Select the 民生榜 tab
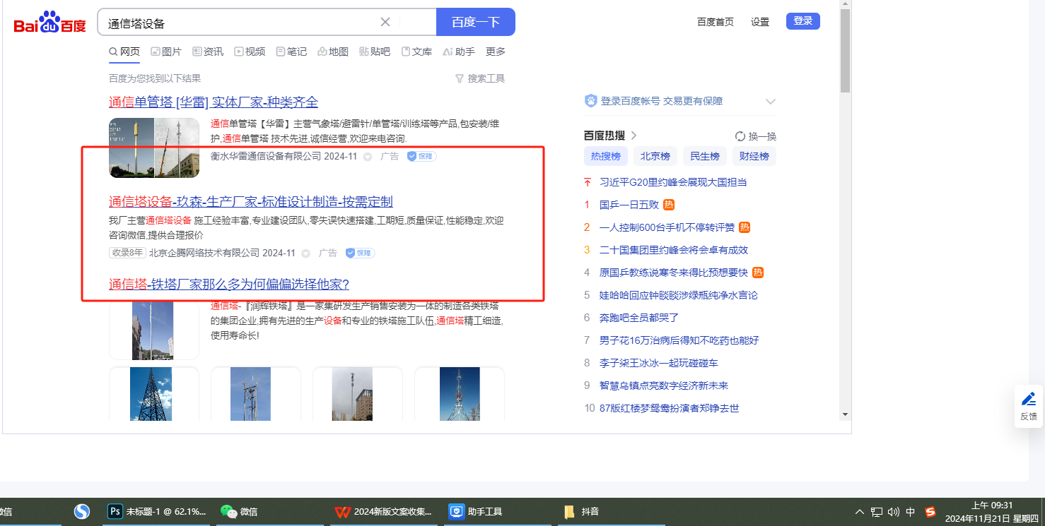Viewport: 1045px width, 526px height. tap(705, 156)
